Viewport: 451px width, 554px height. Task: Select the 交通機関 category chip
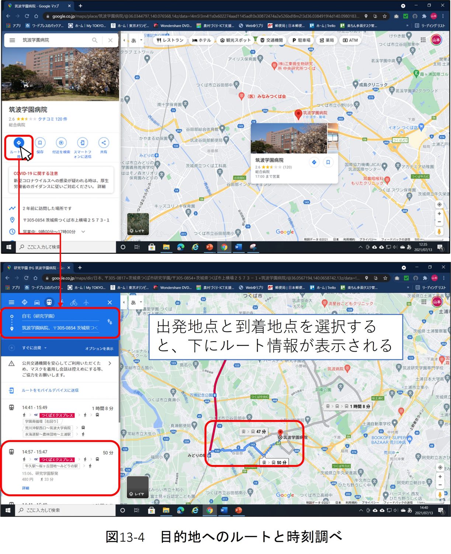click(271, 40)
